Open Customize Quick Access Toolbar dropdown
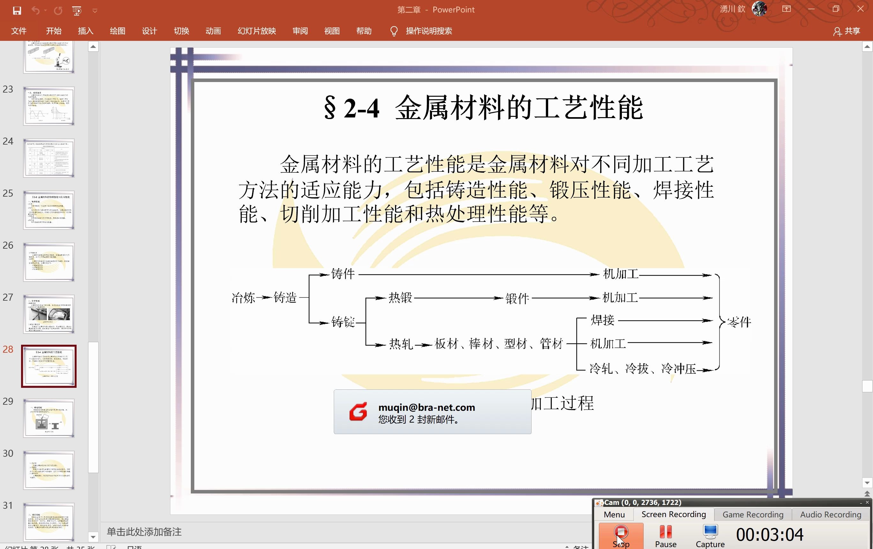Viewport: 873px width, 549px height. [x=95, y=11]
